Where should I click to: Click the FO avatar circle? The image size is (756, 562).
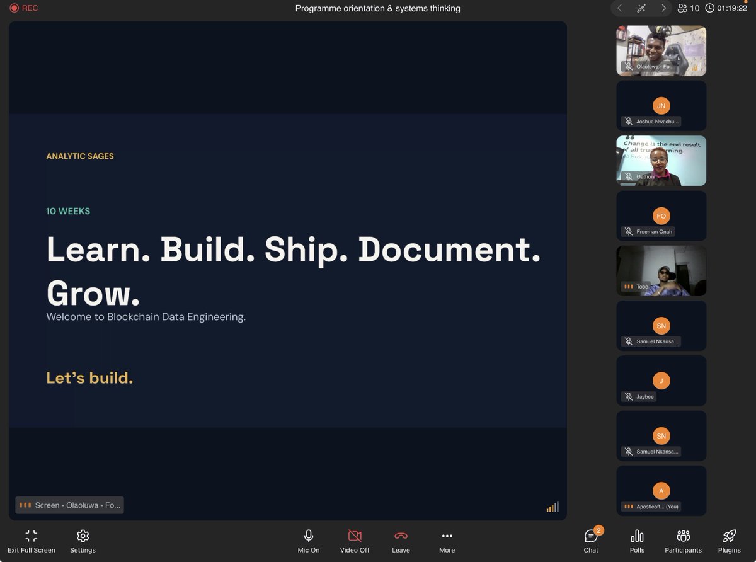[661, 215]
